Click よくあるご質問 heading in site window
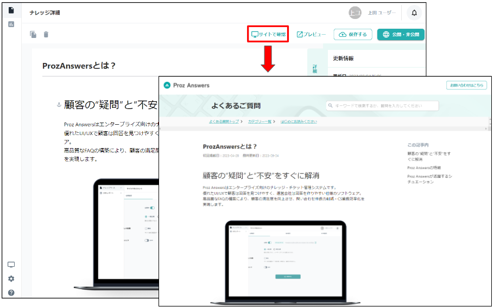Image resolution: width=494 pixels, height=307 pixels. coord(236,106)
